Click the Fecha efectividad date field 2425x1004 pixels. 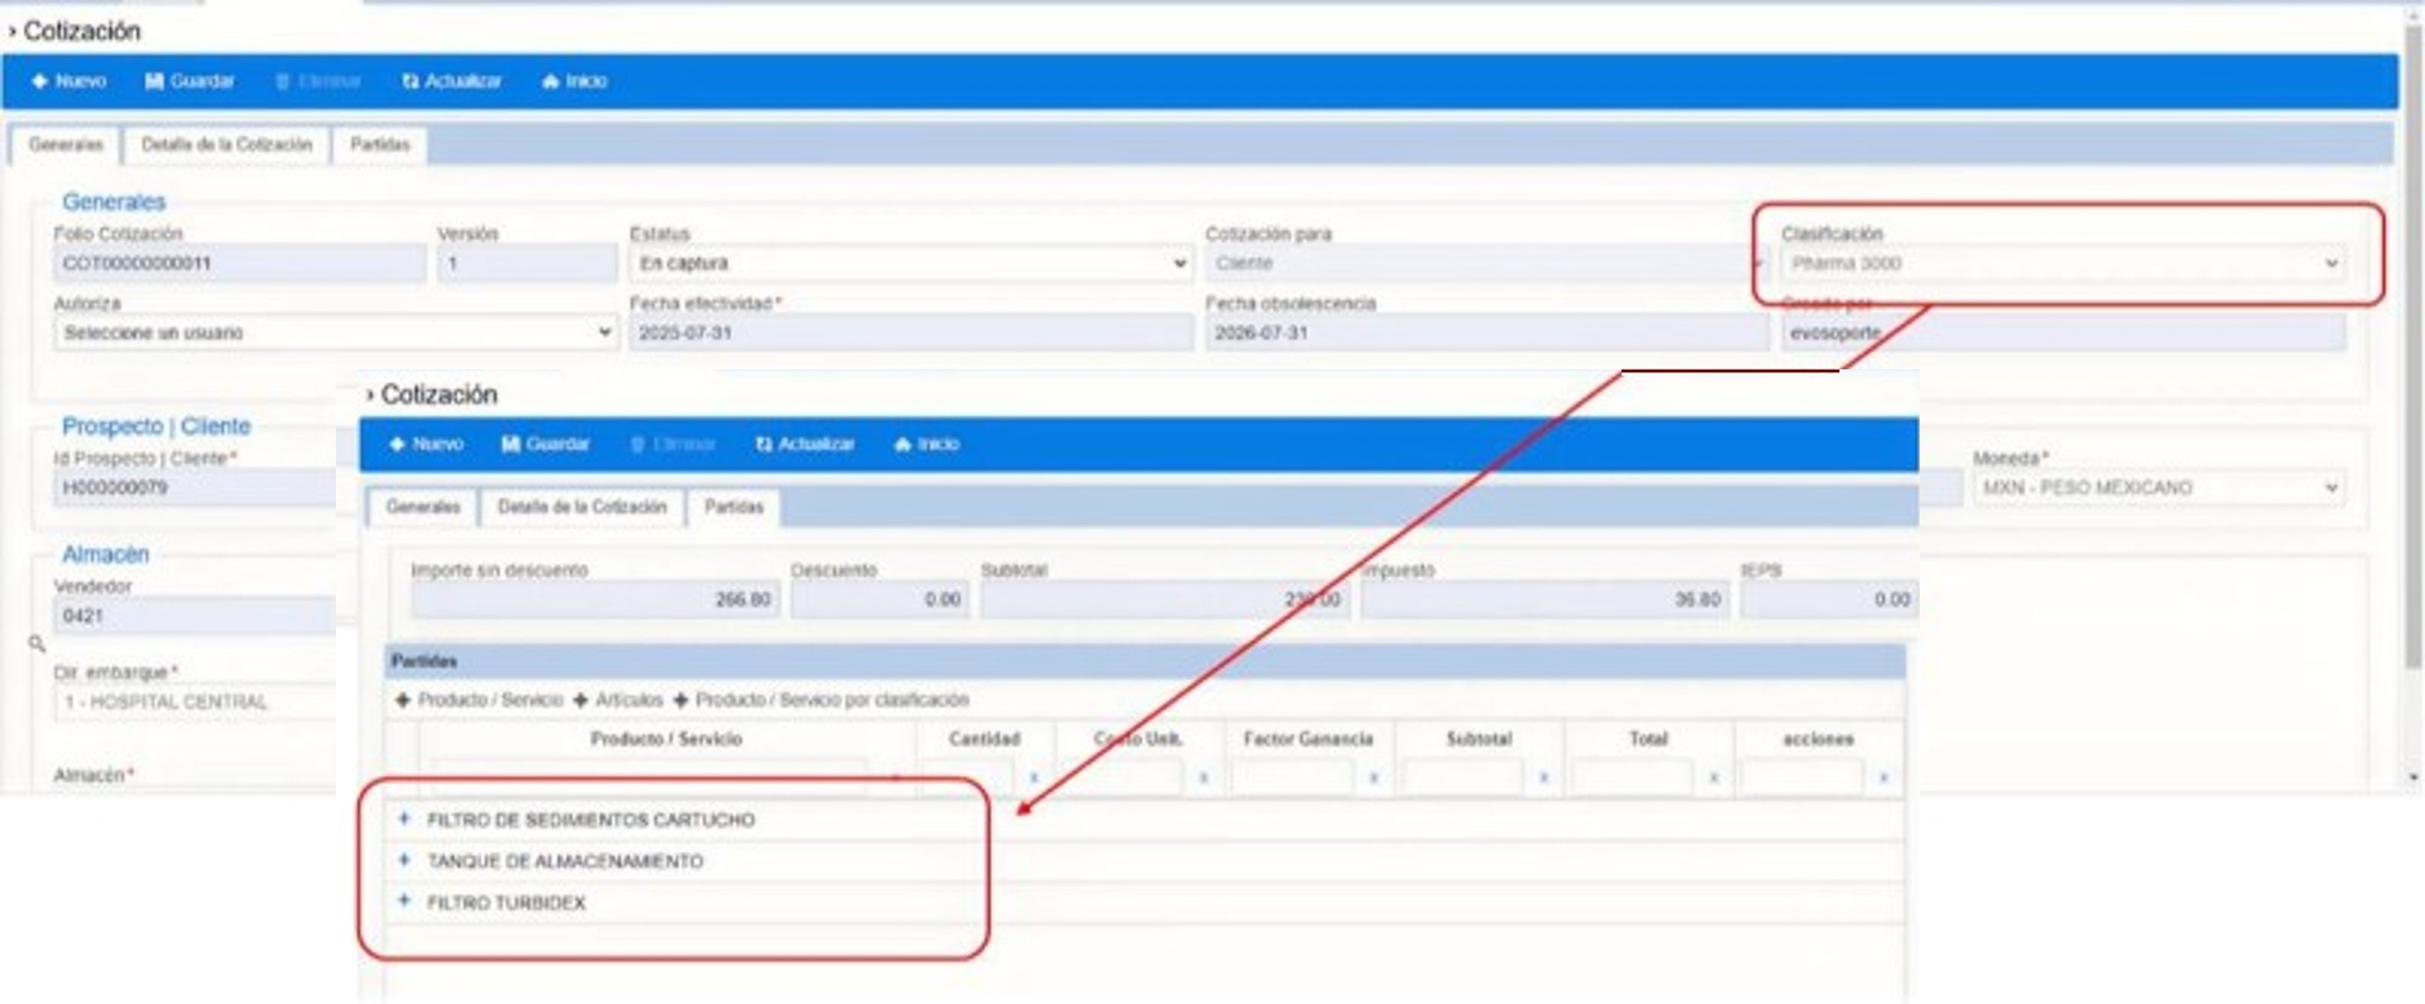click(x=910, y=333)
